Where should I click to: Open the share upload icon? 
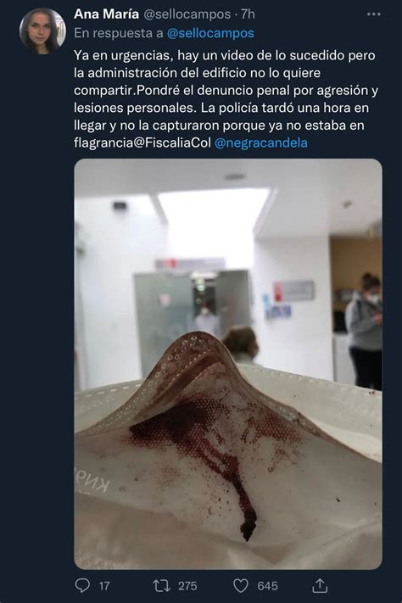pos(319,585)
